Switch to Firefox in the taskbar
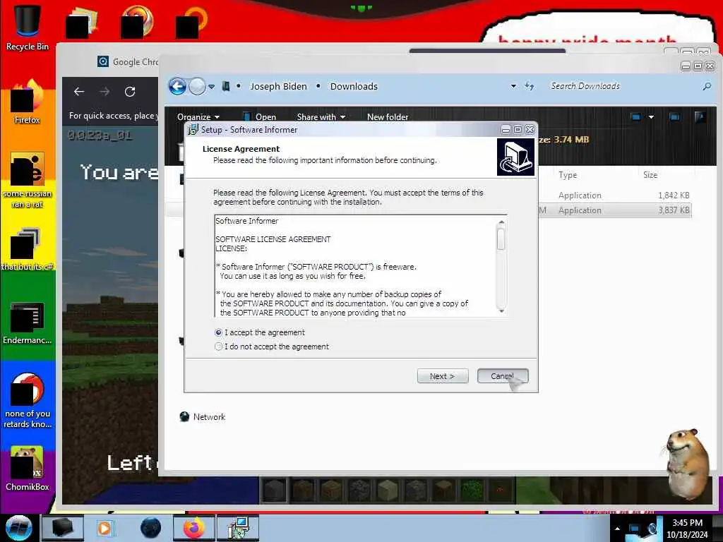 [x=193, y=528]
